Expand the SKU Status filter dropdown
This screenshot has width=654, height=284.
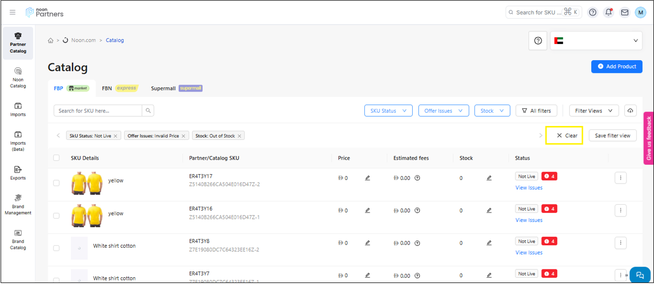pyautogui.click(x=388, y=111)
